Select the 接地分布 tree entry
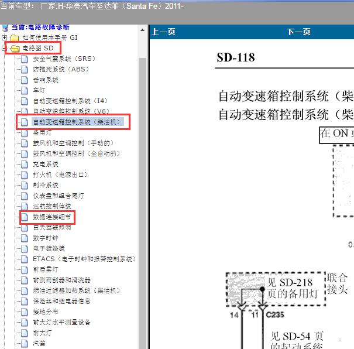 (46, 312)
